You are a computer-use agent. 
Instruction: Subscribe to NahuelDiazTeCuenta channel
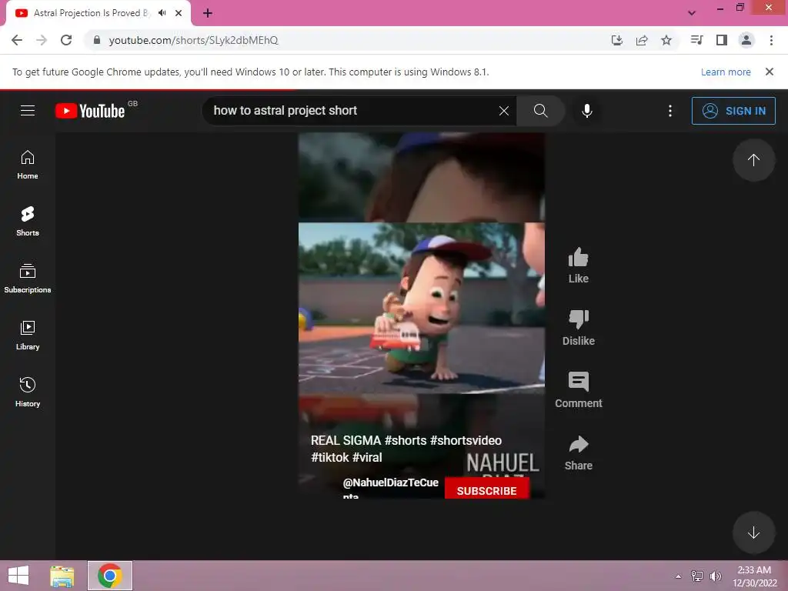tap(486, 490)
